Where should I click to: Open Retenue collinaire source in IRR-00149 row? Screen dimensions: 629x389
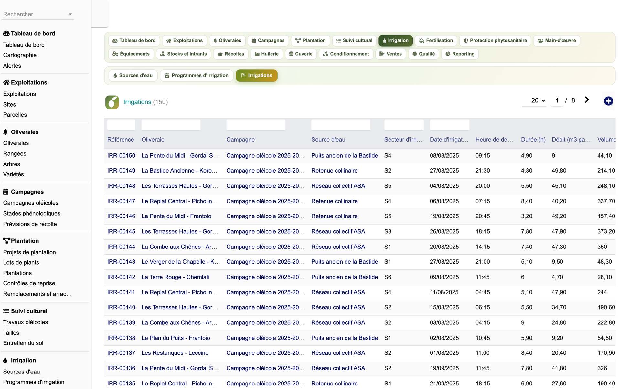(335, 171)
